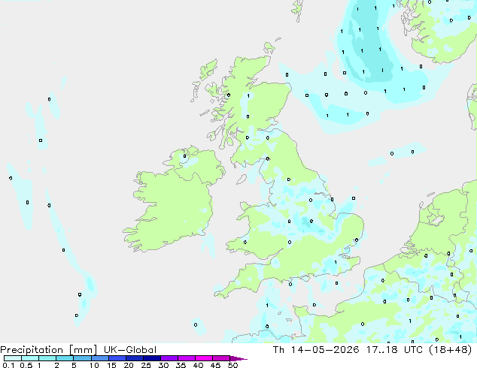Click the legend scale label '50'
This screenshot has width=477, height=368.
(232, 365)
